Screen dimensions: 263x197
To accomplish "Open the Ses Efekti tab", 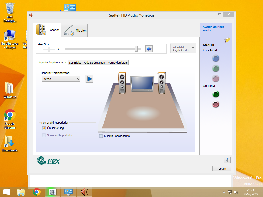I will [75, 63].
